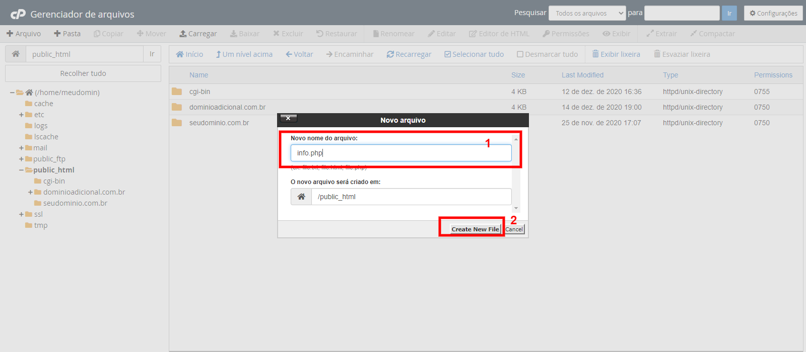Close the Novo arquivo dialog
The height and width of the screenshot is (352, 806).
[288, 118]
